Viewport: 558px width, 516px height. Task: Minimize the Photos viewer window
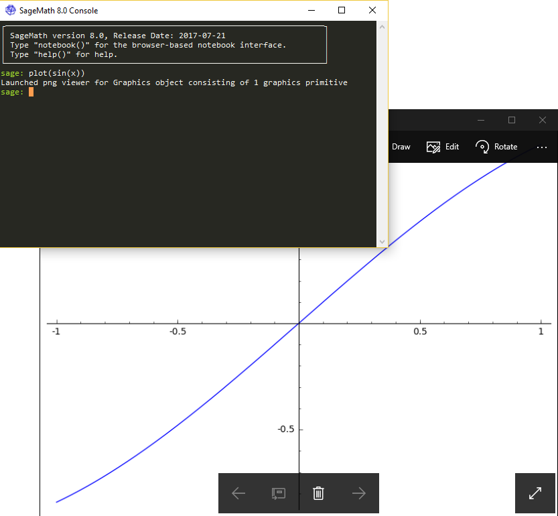pyautogui.click(x=481, y=120)
